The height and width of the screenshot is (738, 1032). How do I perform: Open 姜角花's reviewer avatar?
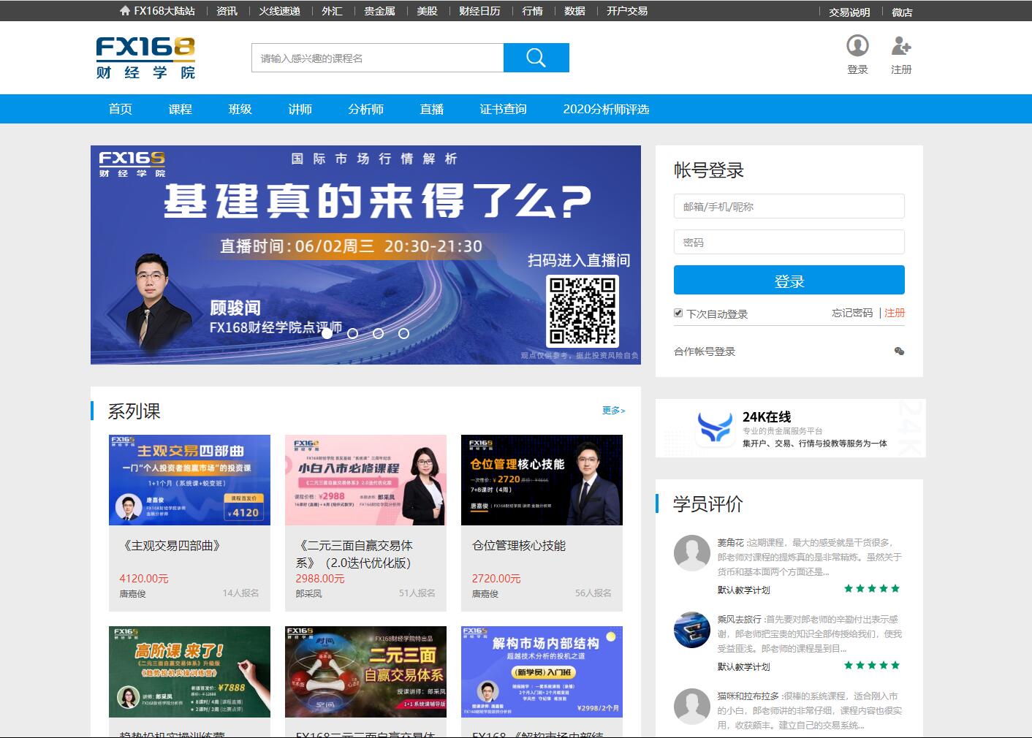[x=691, y=552]
